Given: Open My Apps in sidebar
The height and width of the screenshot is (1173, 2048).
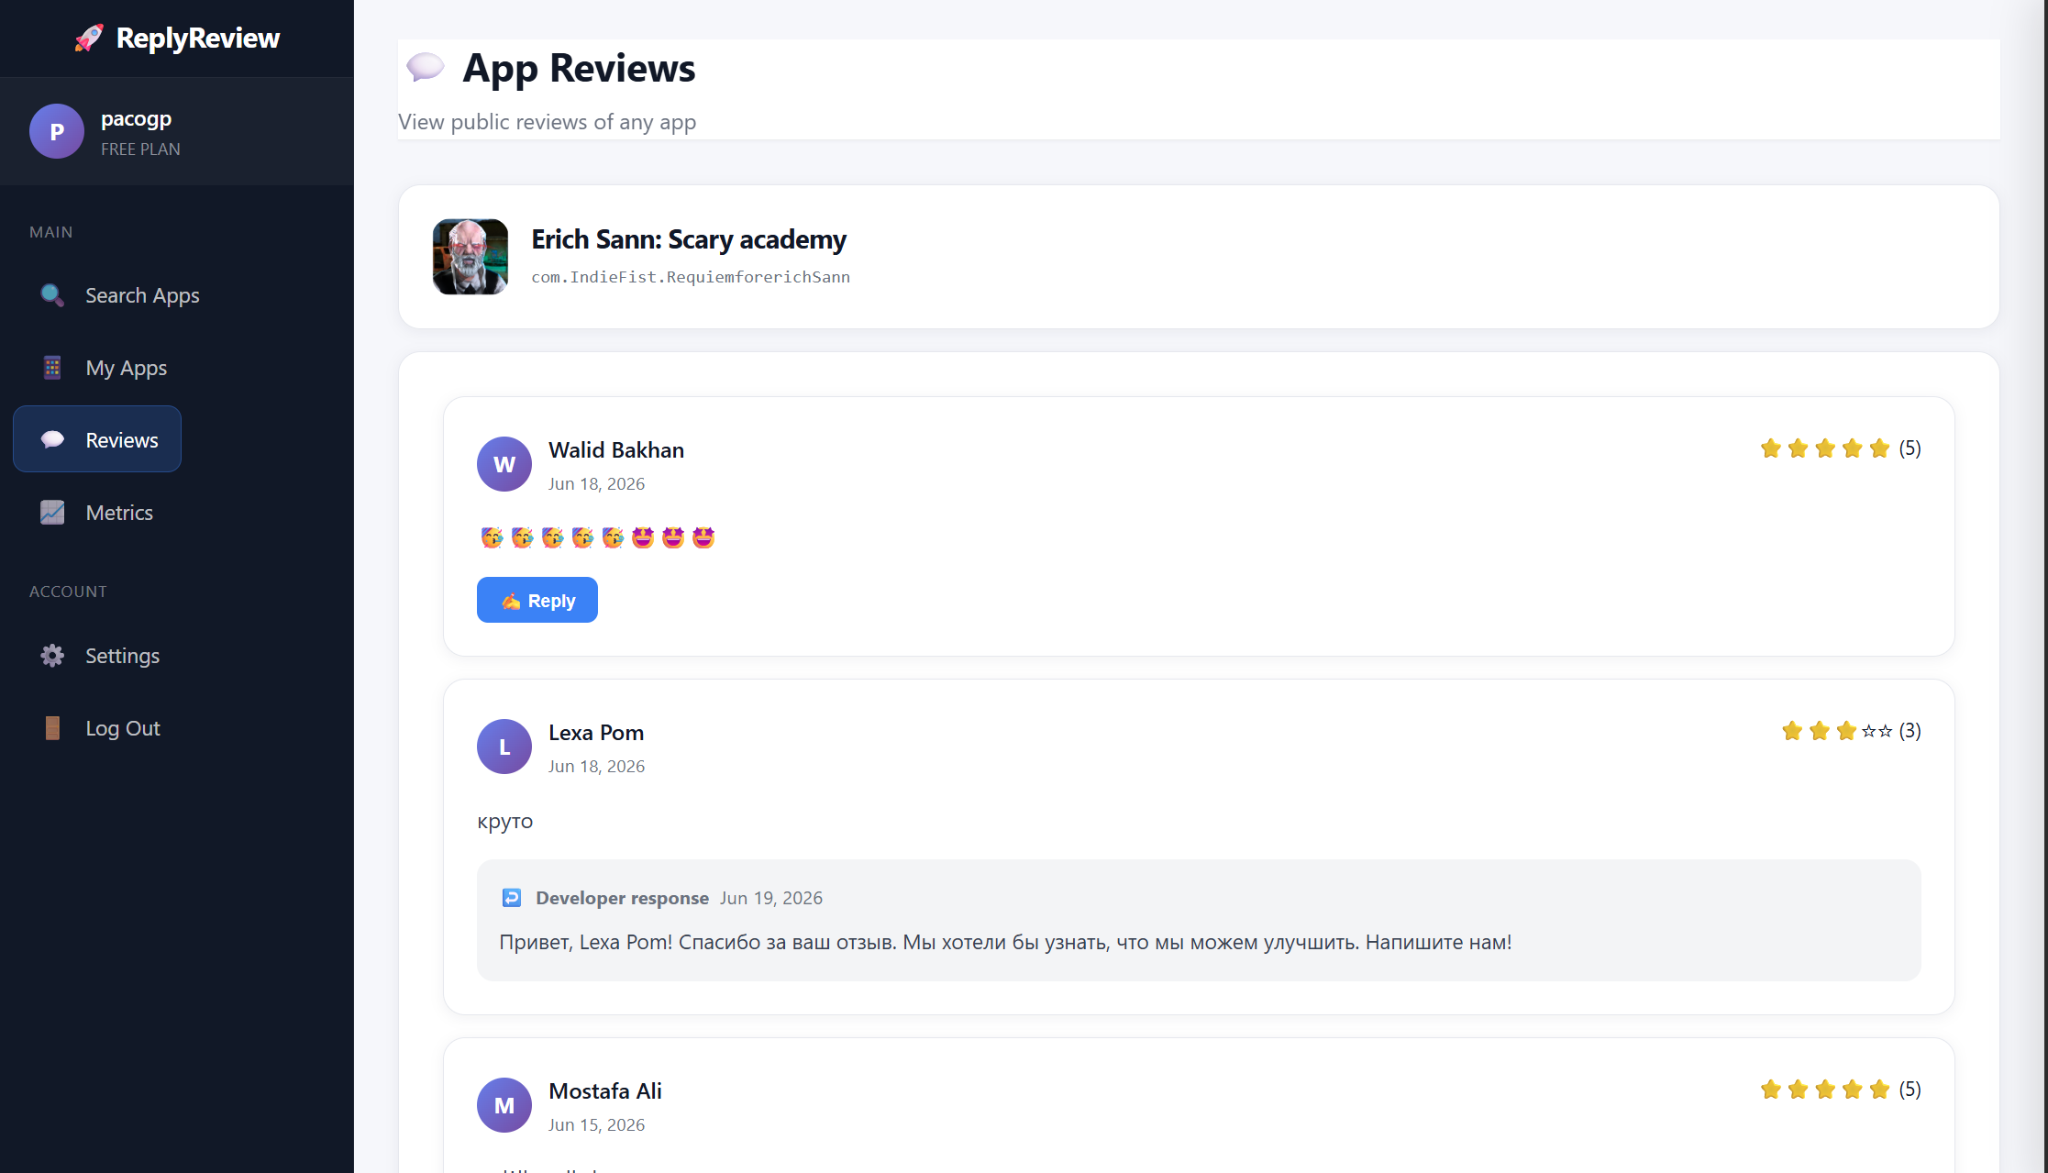Looking at the screenshot, I should coord(126,368).
